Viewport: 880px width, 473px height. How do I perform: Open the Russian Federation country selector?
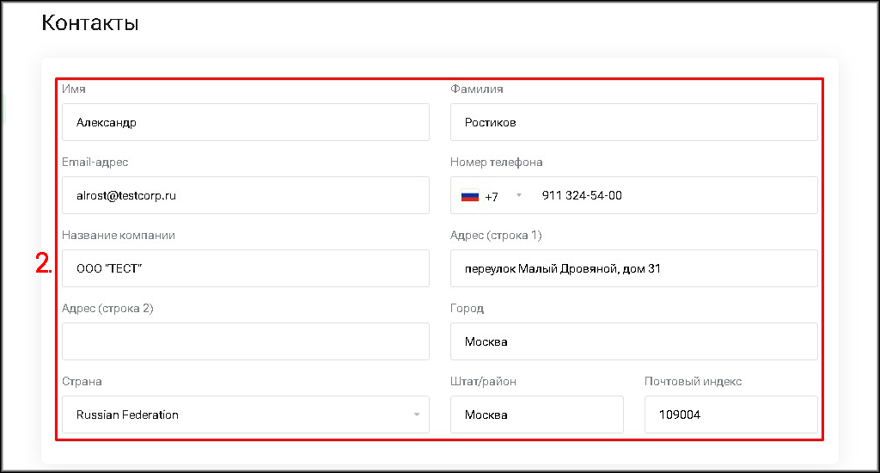tap(246, 415)
